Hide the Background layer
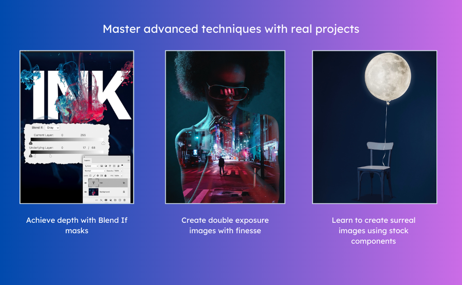Viewport: 462px width, 285px height. (85, 192)
